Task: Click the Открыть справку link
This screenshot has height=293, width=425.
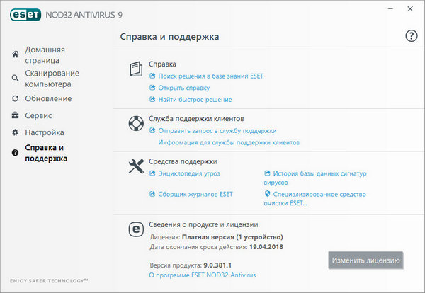Action: tap(183, 88)
